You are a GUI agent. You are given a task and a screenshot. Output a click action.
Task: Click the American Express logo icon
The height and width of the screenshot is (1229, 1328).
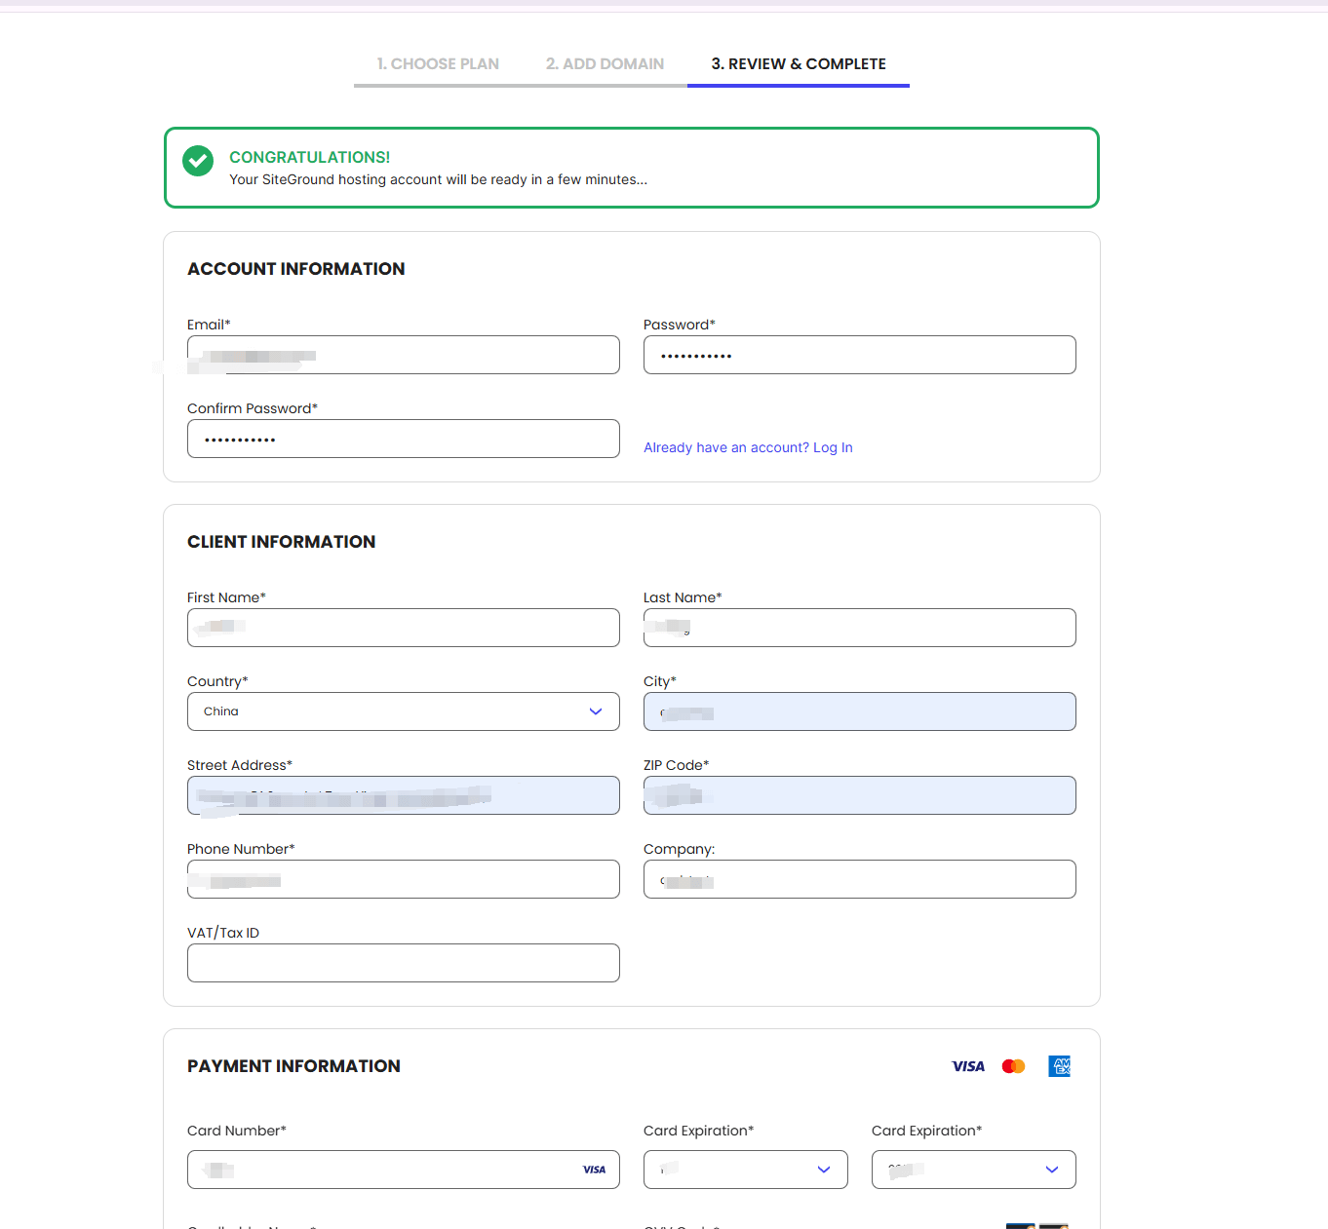point(1059,1066)
